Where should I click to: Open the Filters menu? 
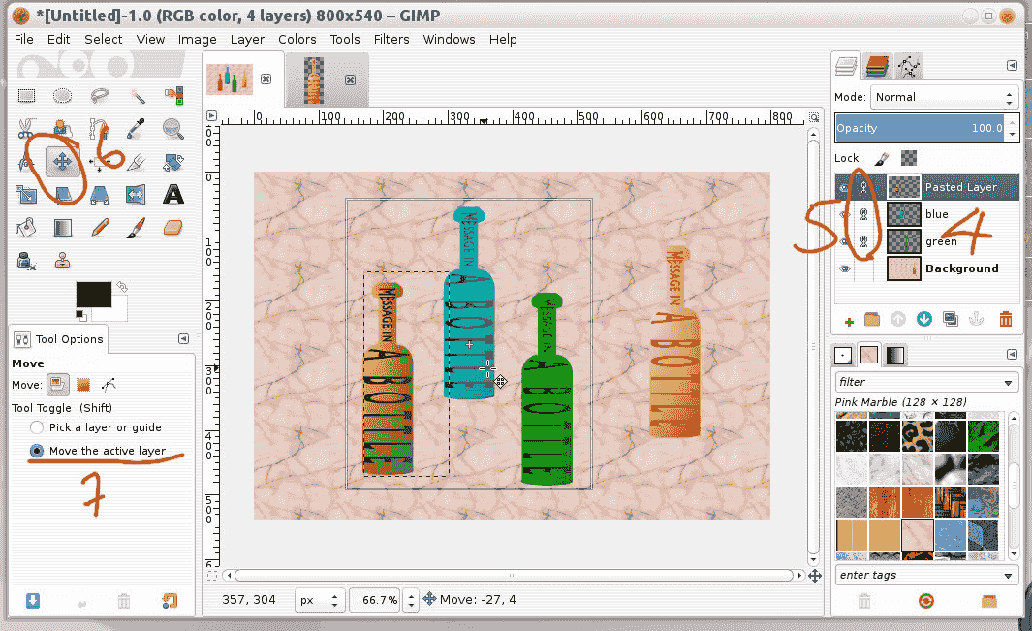coord(391,39)
